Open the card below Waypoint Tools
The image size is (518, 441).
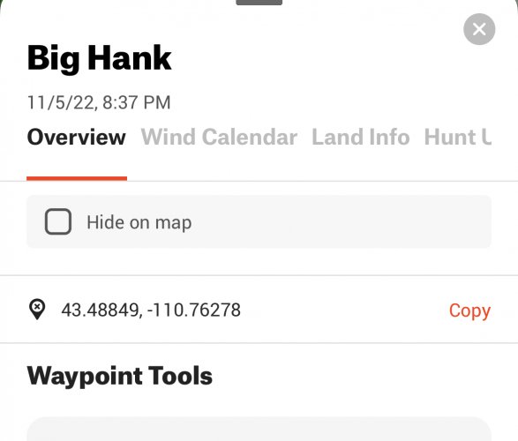[259, 429]
